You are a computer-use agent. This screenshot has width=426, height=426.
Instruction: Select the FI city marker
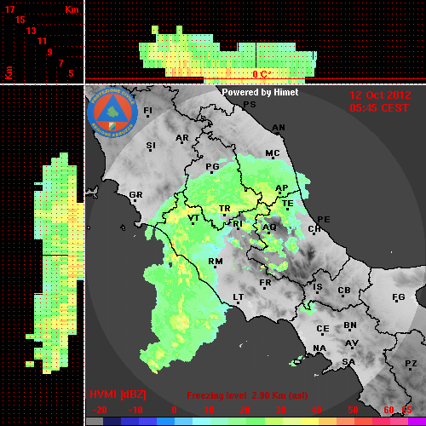pyautogui.click(x=147, y=116)
